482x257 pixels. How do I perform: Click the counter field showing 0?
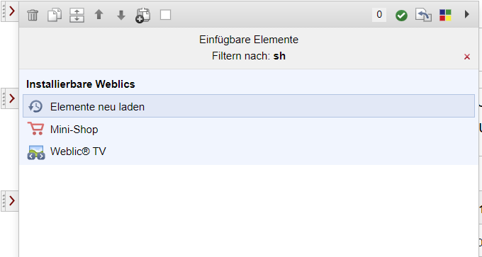coord(379,14)
